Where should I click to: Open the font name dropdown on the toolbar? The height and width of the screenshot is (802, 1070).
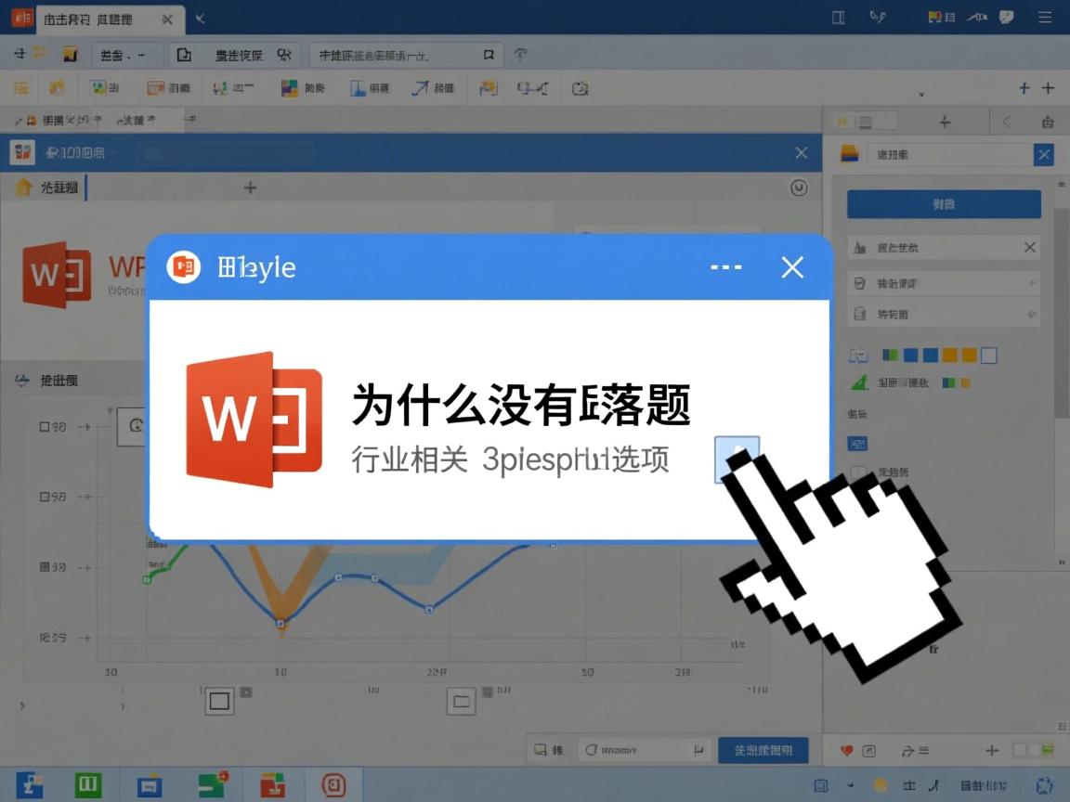[x=125, y=55]
